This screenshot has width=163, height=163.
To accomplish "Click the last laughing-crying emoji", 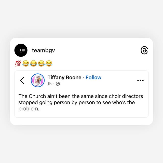I will [x=49, y=63].
